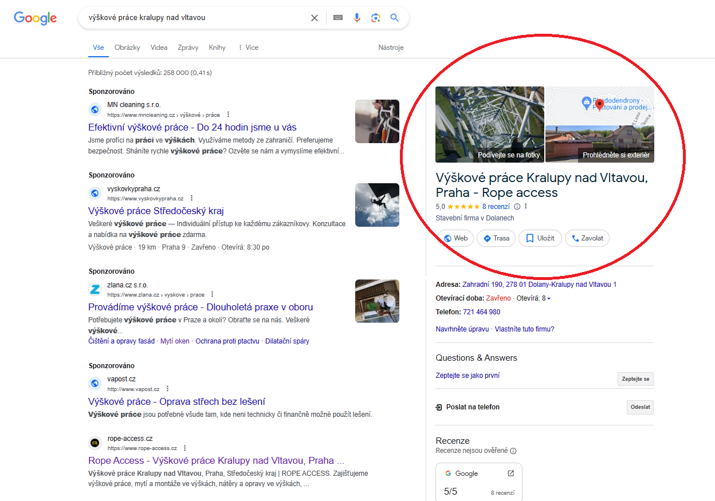Click Čištění a opravy fasád sitelink
The image size is (715, 501).
click(121, 341)
